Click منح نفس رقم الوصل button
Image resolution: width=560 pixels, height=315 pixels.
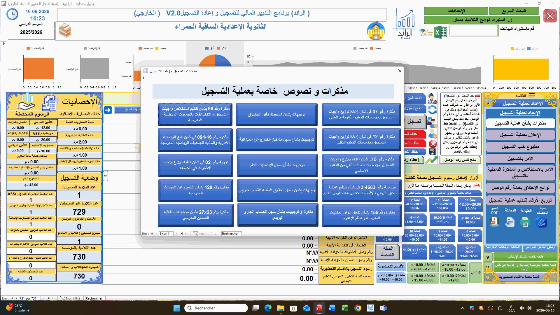click(460, 160)
